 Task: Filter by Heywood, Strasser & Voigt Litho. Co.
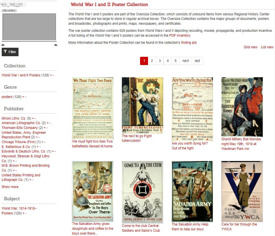[26, 158]
